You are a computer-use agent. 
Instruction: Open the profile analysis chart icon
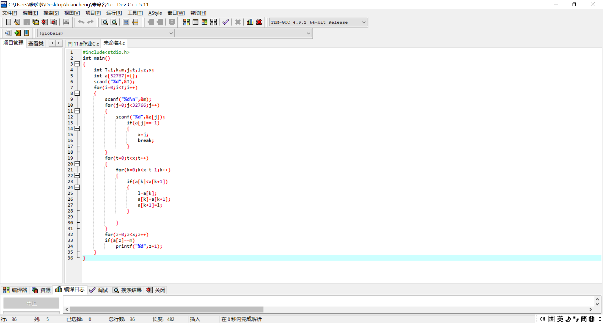[250, 22]
